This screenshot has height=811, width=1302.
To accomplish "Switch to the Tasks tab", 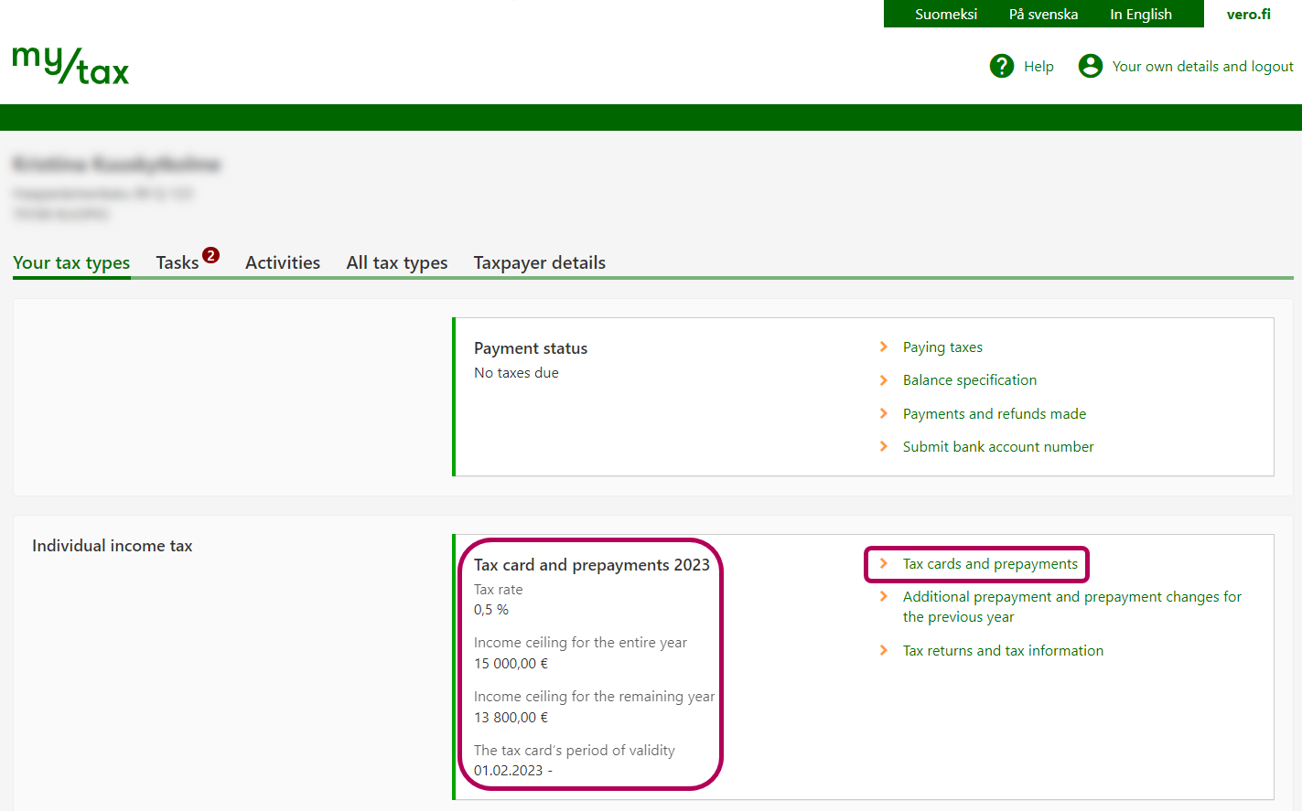I will click(x=178, y=263).
